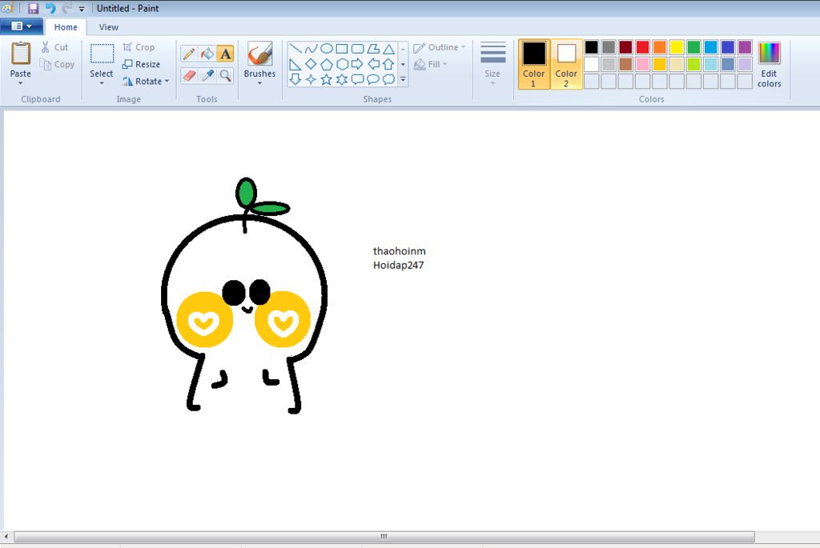Open the Paint file menu button

click(x=21, y=26)
